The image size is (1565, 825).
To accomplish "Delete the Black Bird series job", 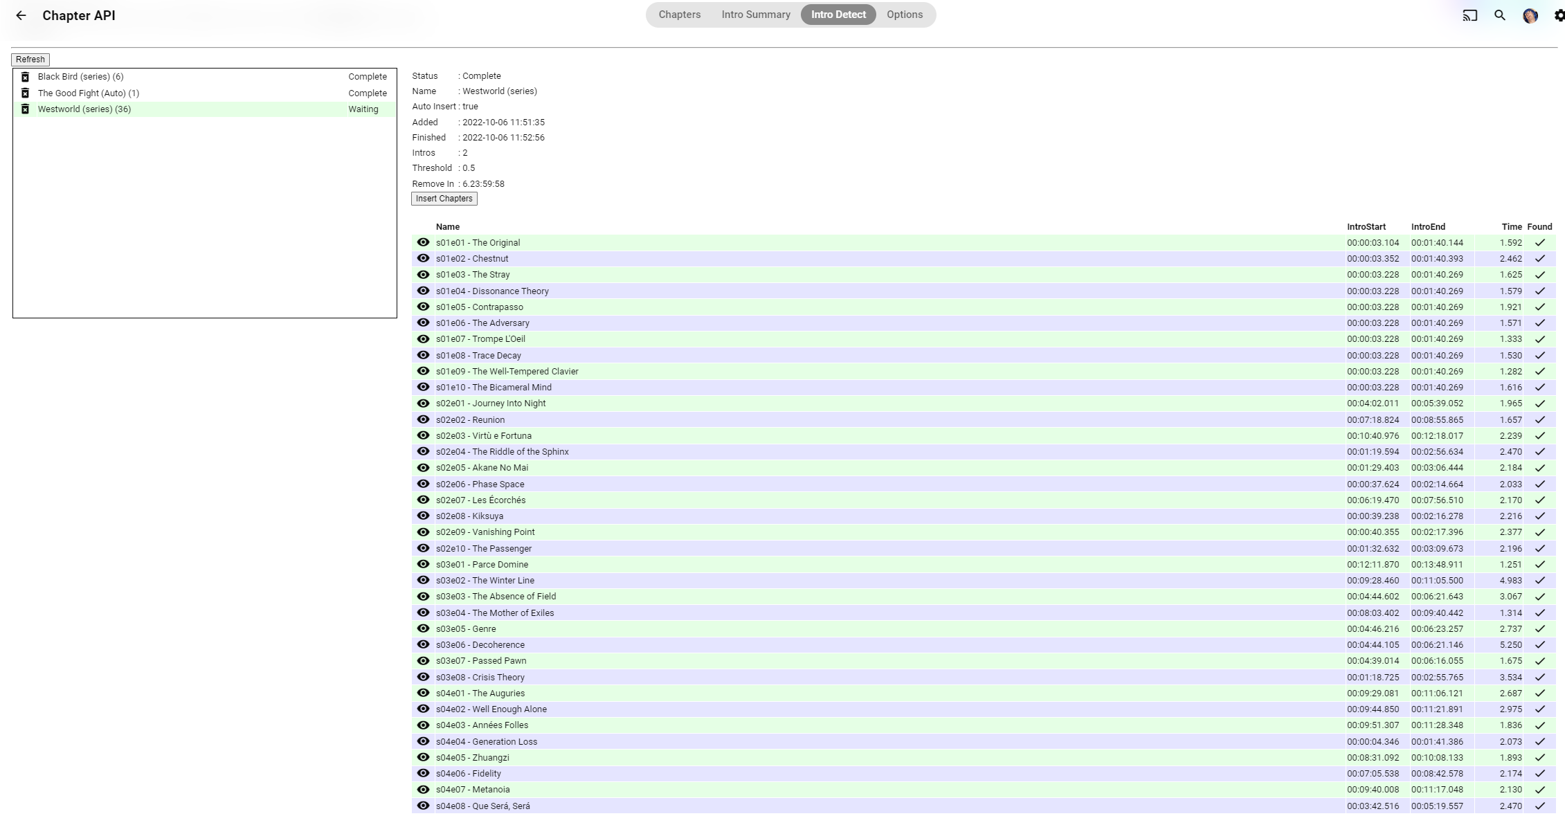I will pos(25,77).
